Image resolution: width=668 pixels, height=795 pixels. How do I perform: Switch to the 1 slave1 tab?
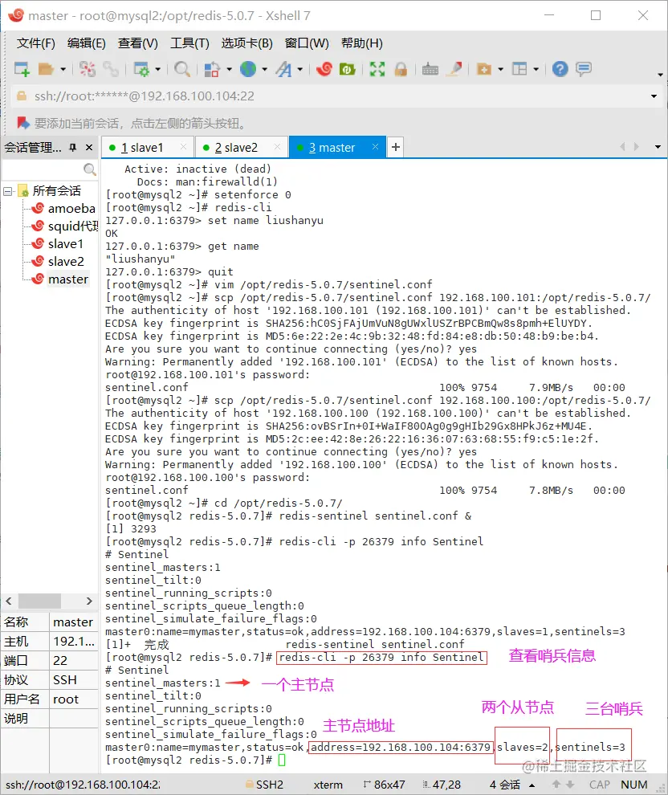tap(148, 148)
